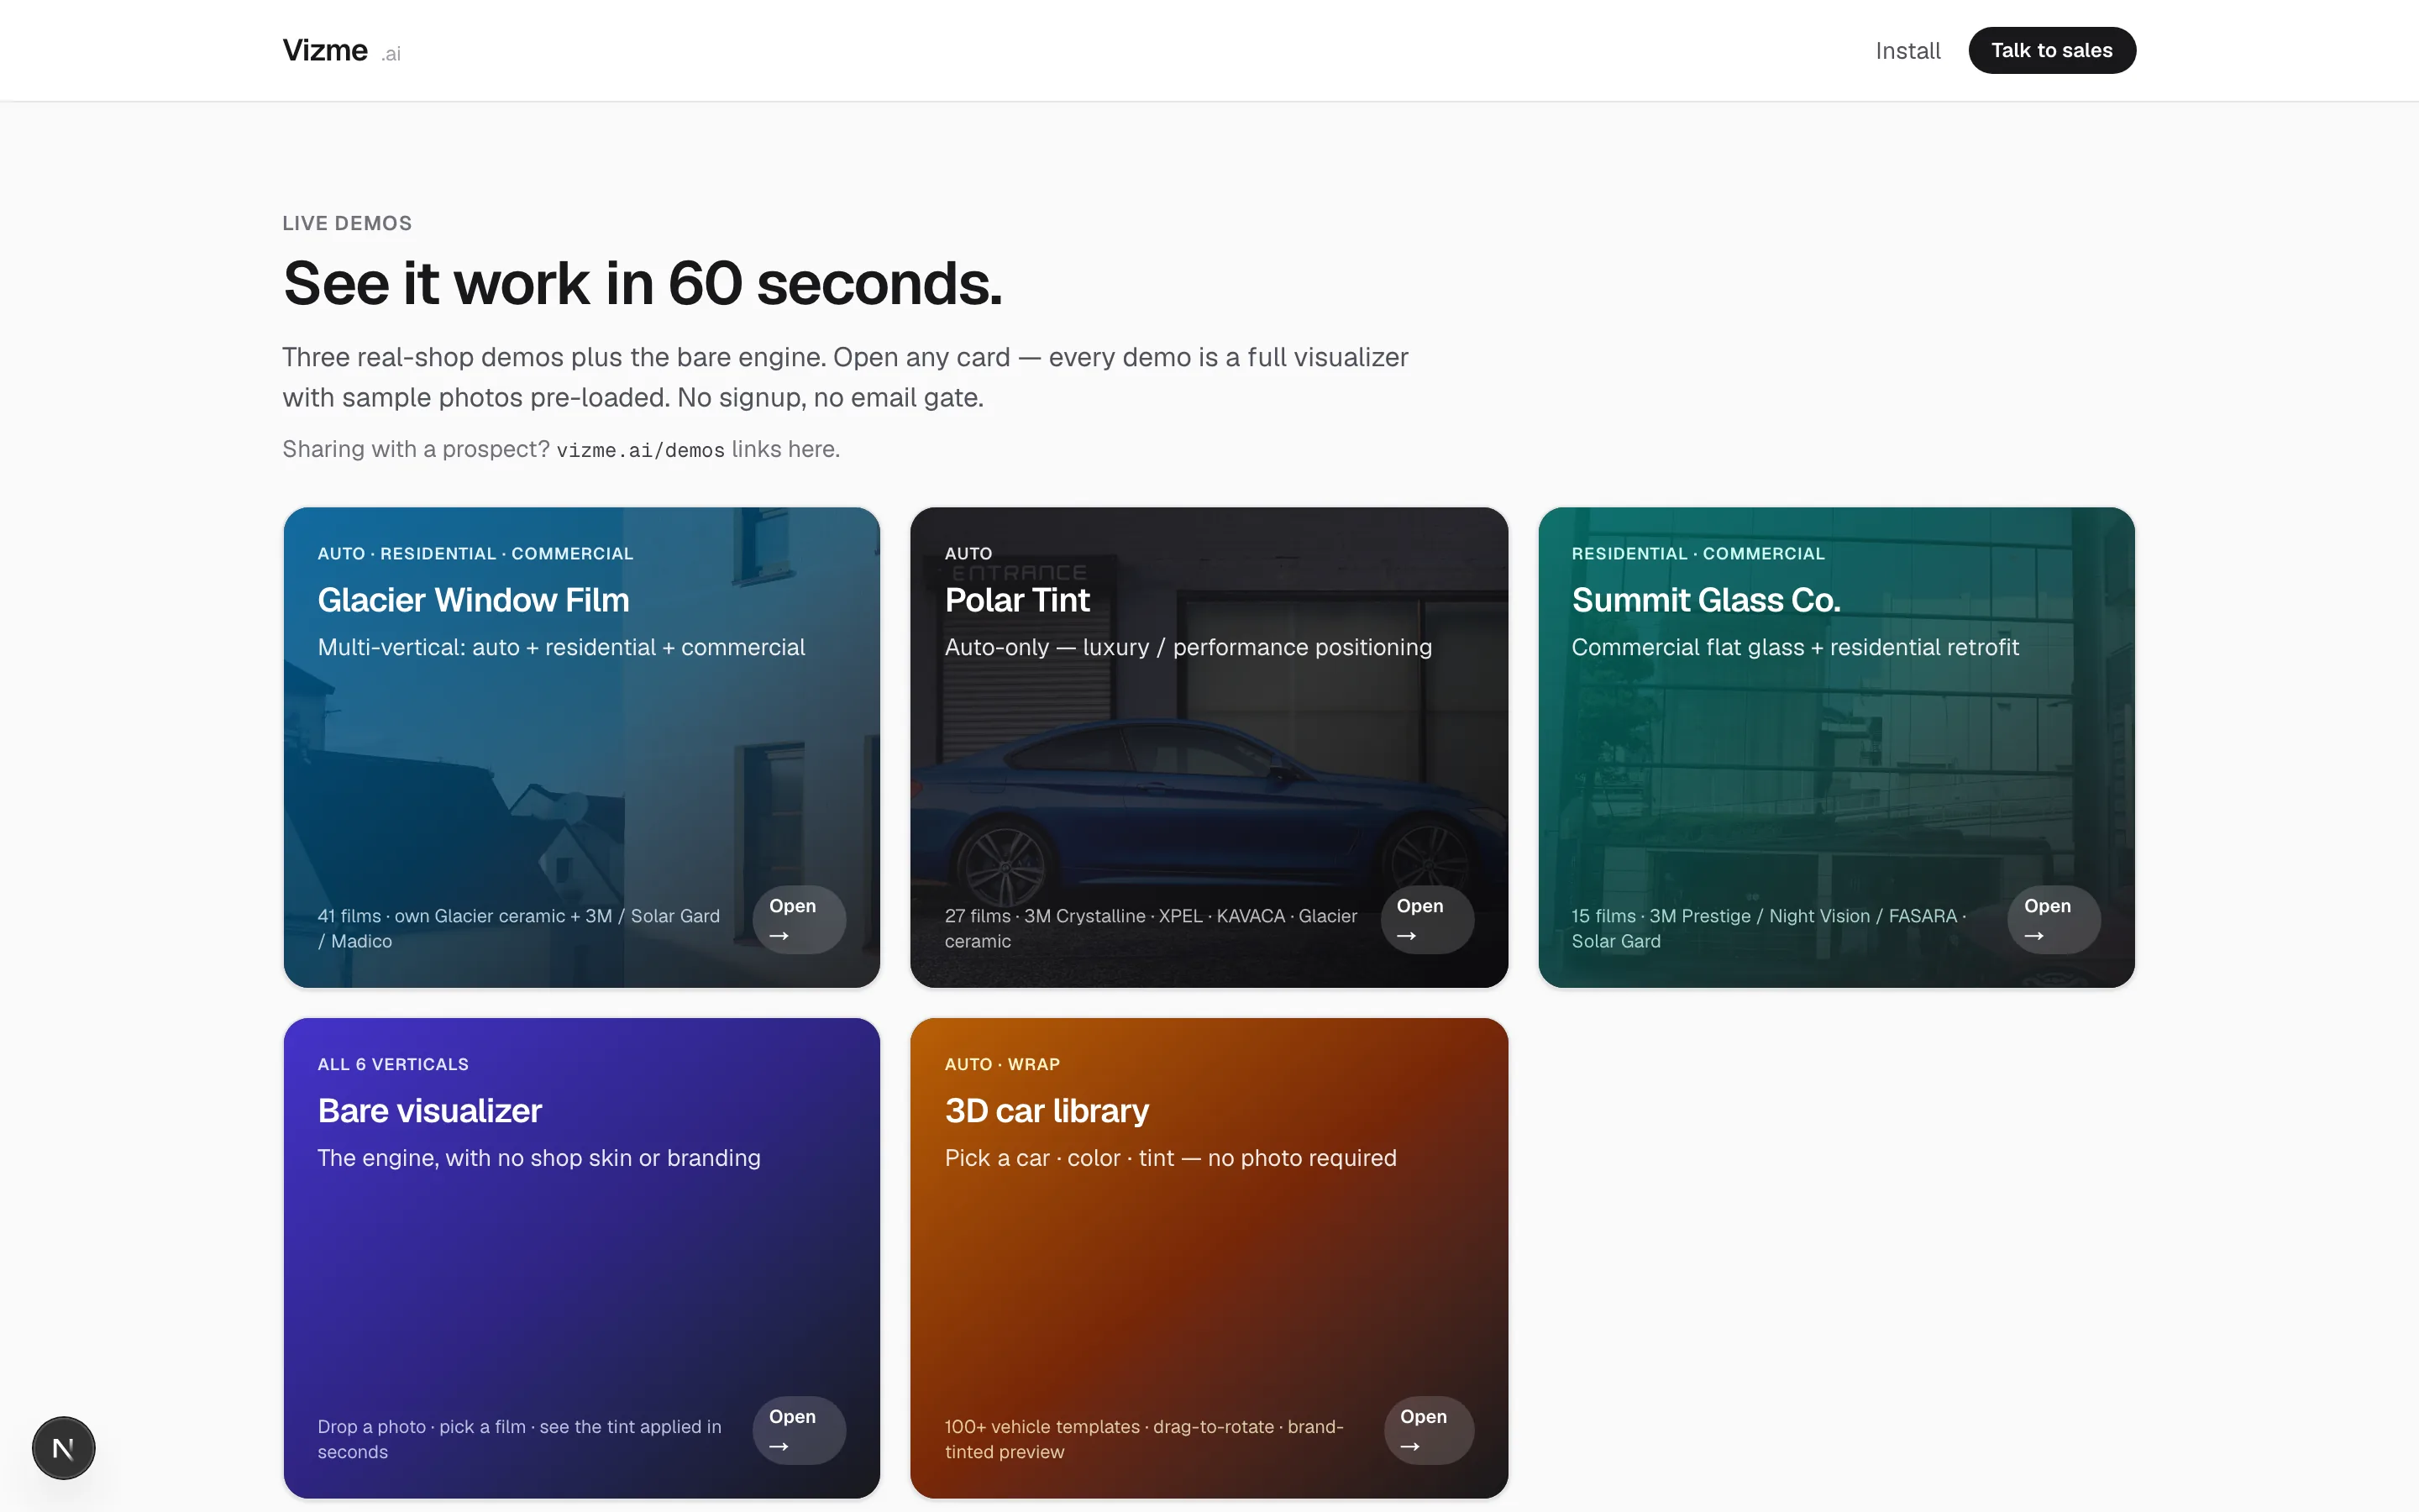2419x1512 pixels.
Task: Click the Bare visualizer card title
Action: tap(429, 1111)
